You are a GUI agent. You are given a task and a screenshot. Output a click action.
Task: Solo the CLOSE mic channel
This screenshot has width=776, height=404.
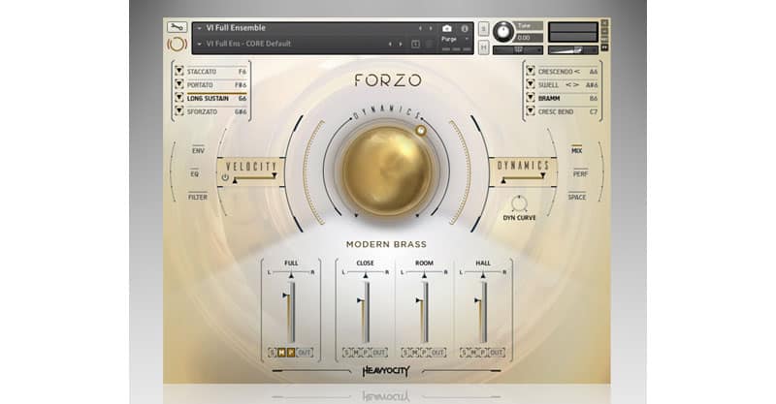[x=345, y=352]
